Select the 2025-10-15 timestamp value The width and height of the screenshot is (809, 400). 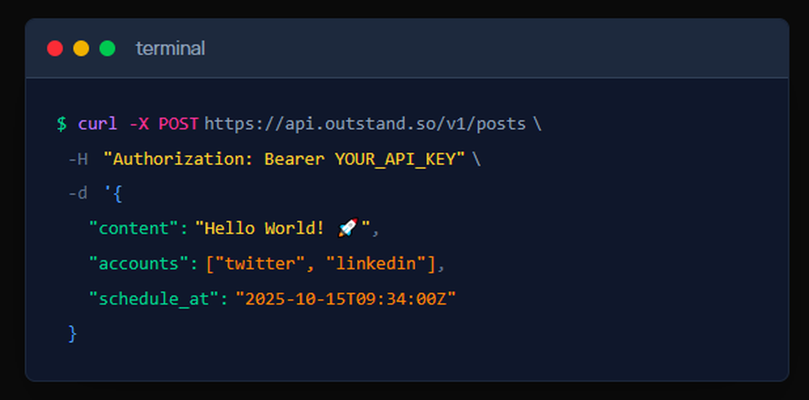pos(345,299)
